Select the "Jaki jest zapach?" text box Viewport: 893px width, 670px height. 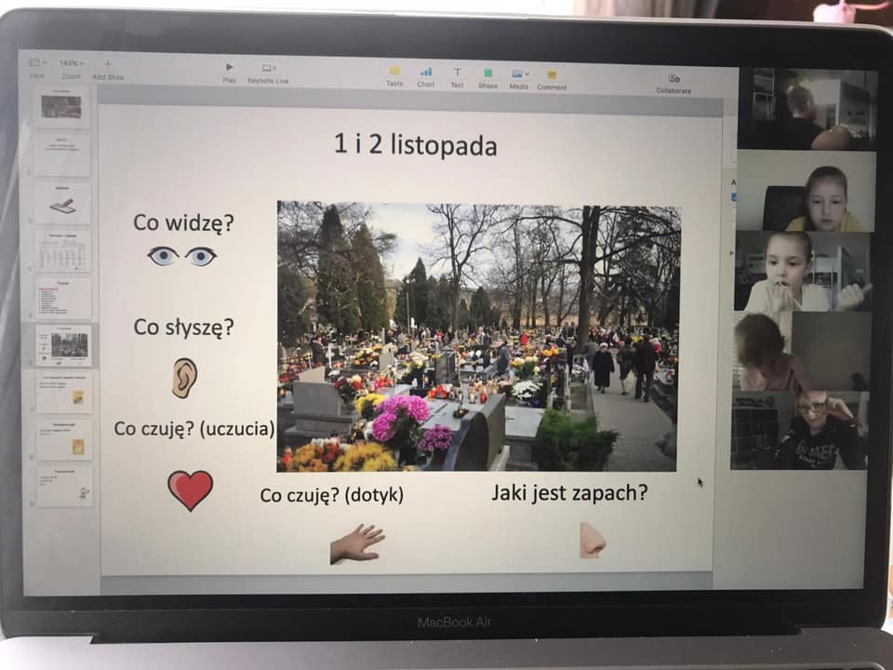coord(569,492)
